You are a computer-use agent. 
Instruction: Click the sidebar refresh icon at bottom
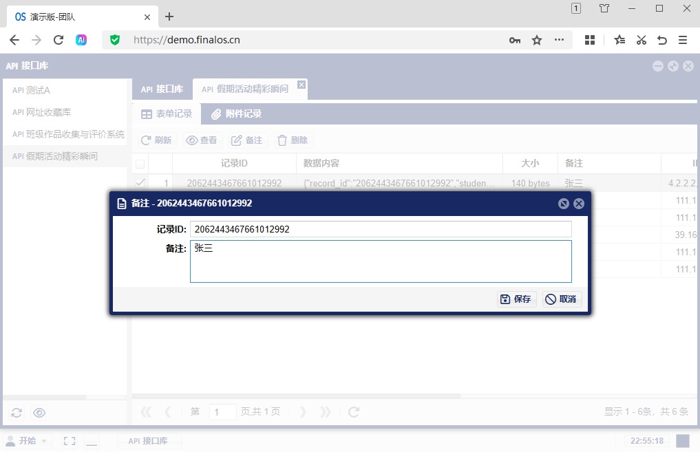click(x=17, y=413)
